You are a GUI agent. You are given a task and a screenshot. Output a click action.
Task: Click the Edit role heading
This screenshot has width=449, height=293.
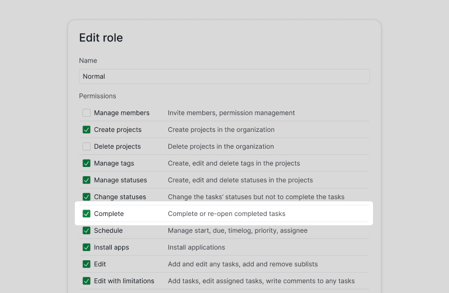pyautogui.click(x=101, y=38)
